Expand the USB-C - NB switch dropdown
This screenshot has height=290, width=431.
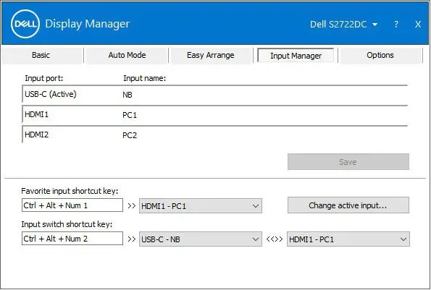tap(201, 239)
